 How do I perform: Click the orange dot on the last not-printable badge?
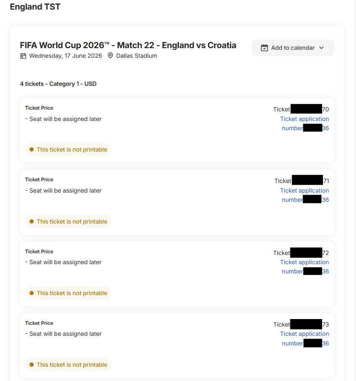(x=31, y=365)
